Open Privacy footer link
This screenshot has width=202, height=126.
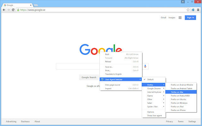(x=169, y=122)
